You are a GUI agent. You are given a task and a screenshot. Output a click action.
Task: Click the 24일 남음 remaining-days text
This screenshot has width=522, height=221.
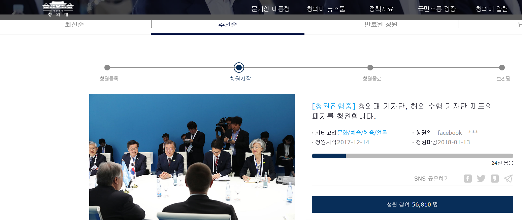(x=502, y=163)
